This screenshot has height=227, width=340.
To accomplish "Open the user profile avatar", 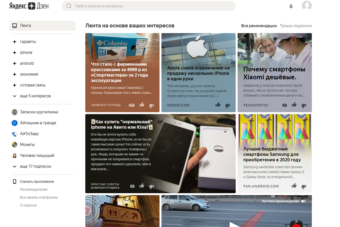I will [307, 6].
